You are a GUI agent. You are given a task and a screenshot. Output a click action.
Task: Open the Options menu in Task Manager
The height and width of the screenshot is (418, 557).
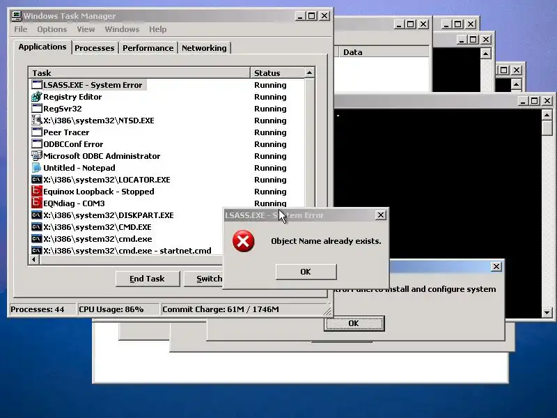pyautogui.click(x=52, y=29)
